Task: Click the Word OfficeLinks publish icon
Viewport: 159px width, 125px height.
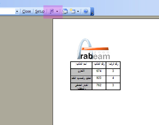Action: (52, 11)
